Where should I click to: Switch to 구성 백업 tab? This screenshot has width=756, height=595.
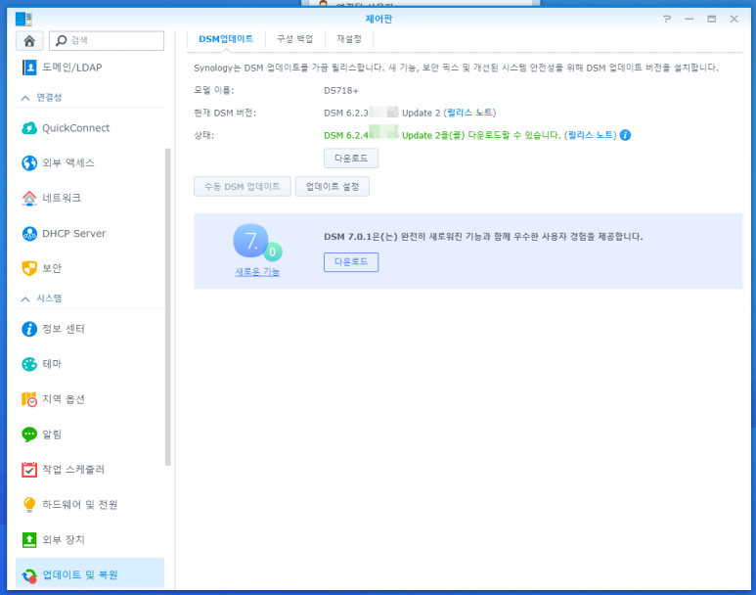tap(295, 39)
